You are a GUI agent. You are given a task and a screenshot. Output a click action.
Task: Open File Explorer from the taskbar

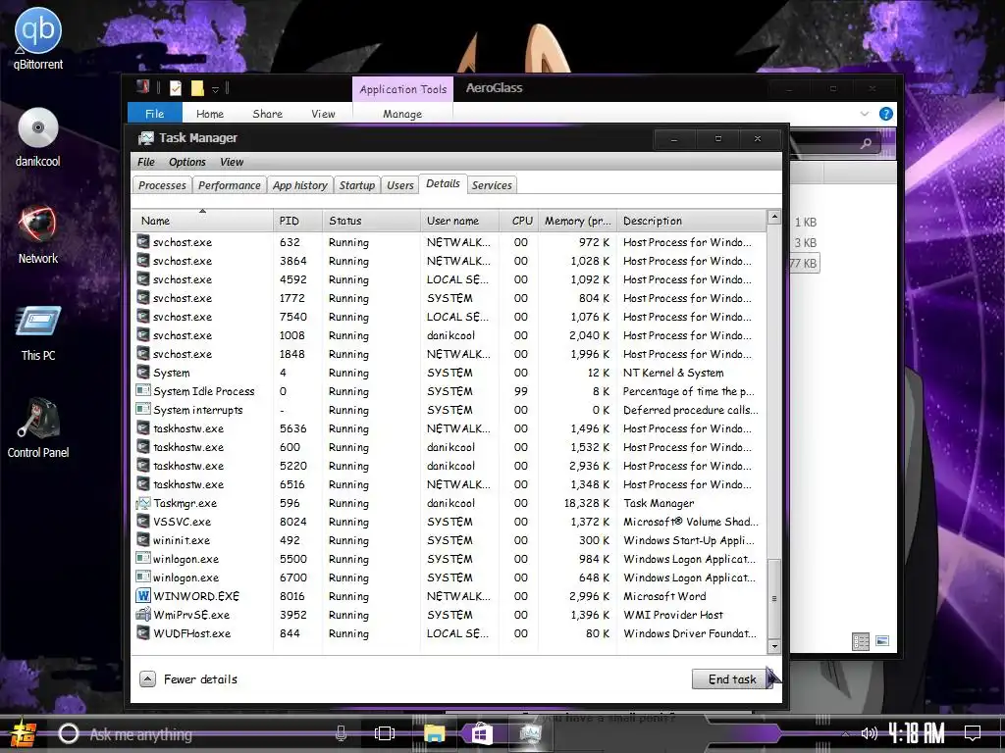(434, 733)
